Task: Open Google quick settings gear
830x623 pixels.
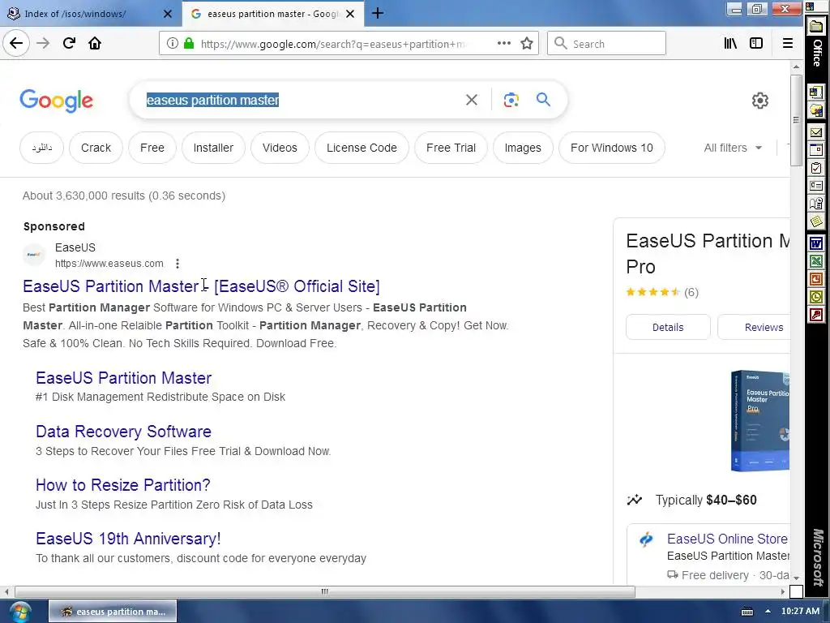Action: pos(760,101)
